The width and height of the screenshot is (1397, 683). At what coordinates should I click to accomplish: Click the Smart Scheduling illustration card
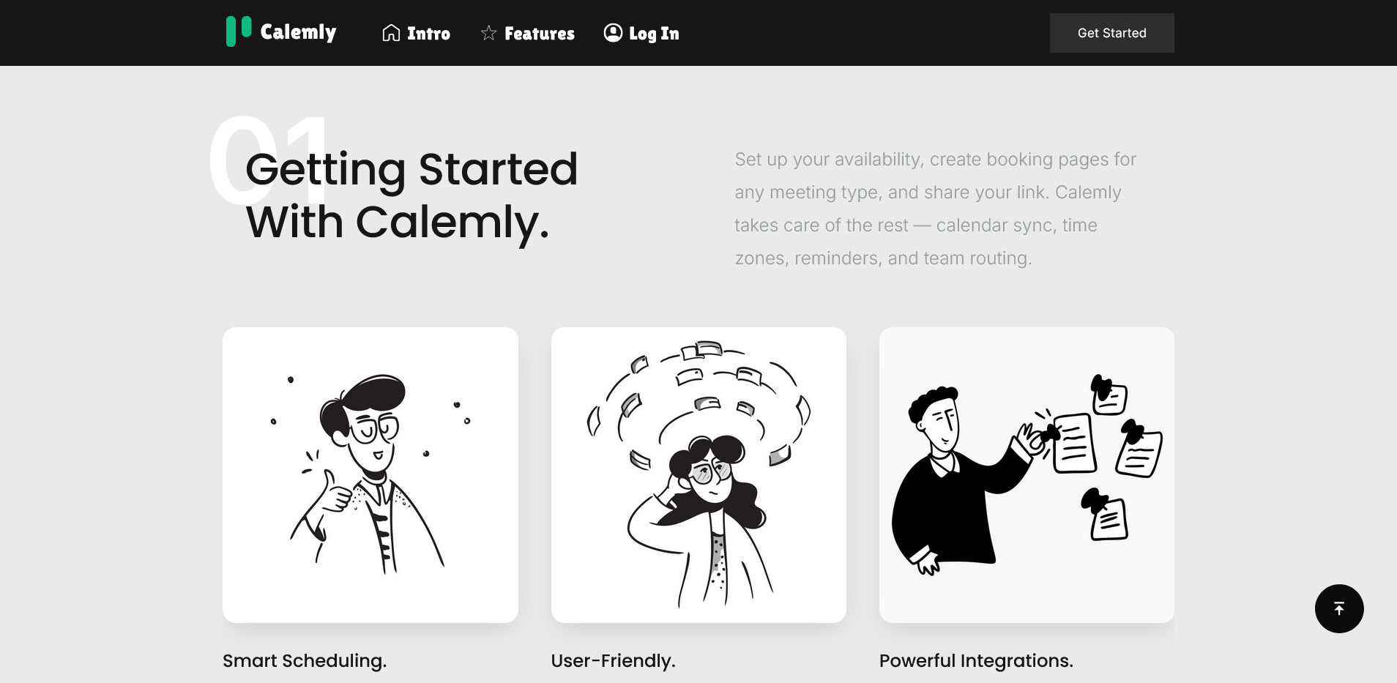(x=370, y=474)
